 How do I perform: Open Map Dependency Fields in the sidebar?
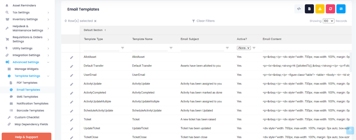tap(31, 124)
